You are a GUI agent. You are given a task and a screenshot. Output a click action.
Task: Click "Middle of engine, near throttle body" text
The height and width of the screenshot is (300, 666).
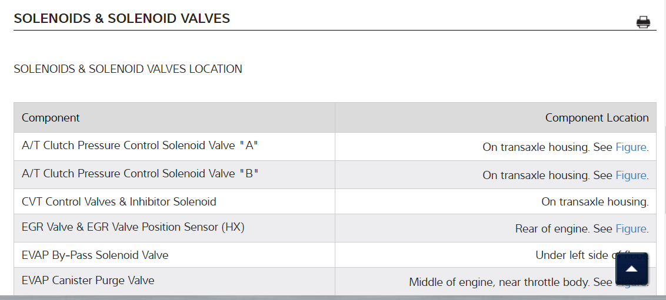(x=499, y=282)
